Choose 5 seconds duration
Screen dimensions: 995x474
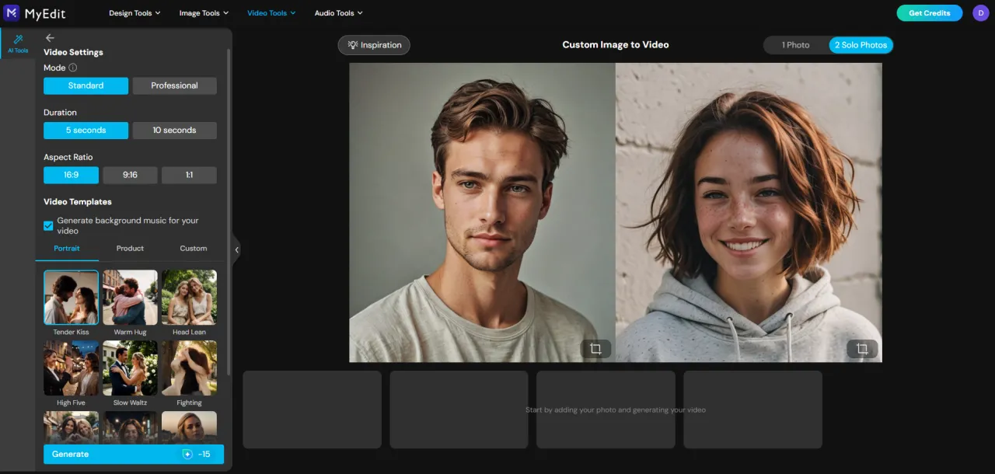click(86, 130)
